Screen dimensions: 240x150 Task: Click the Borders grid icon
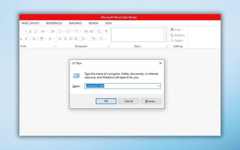coord(101,39)
